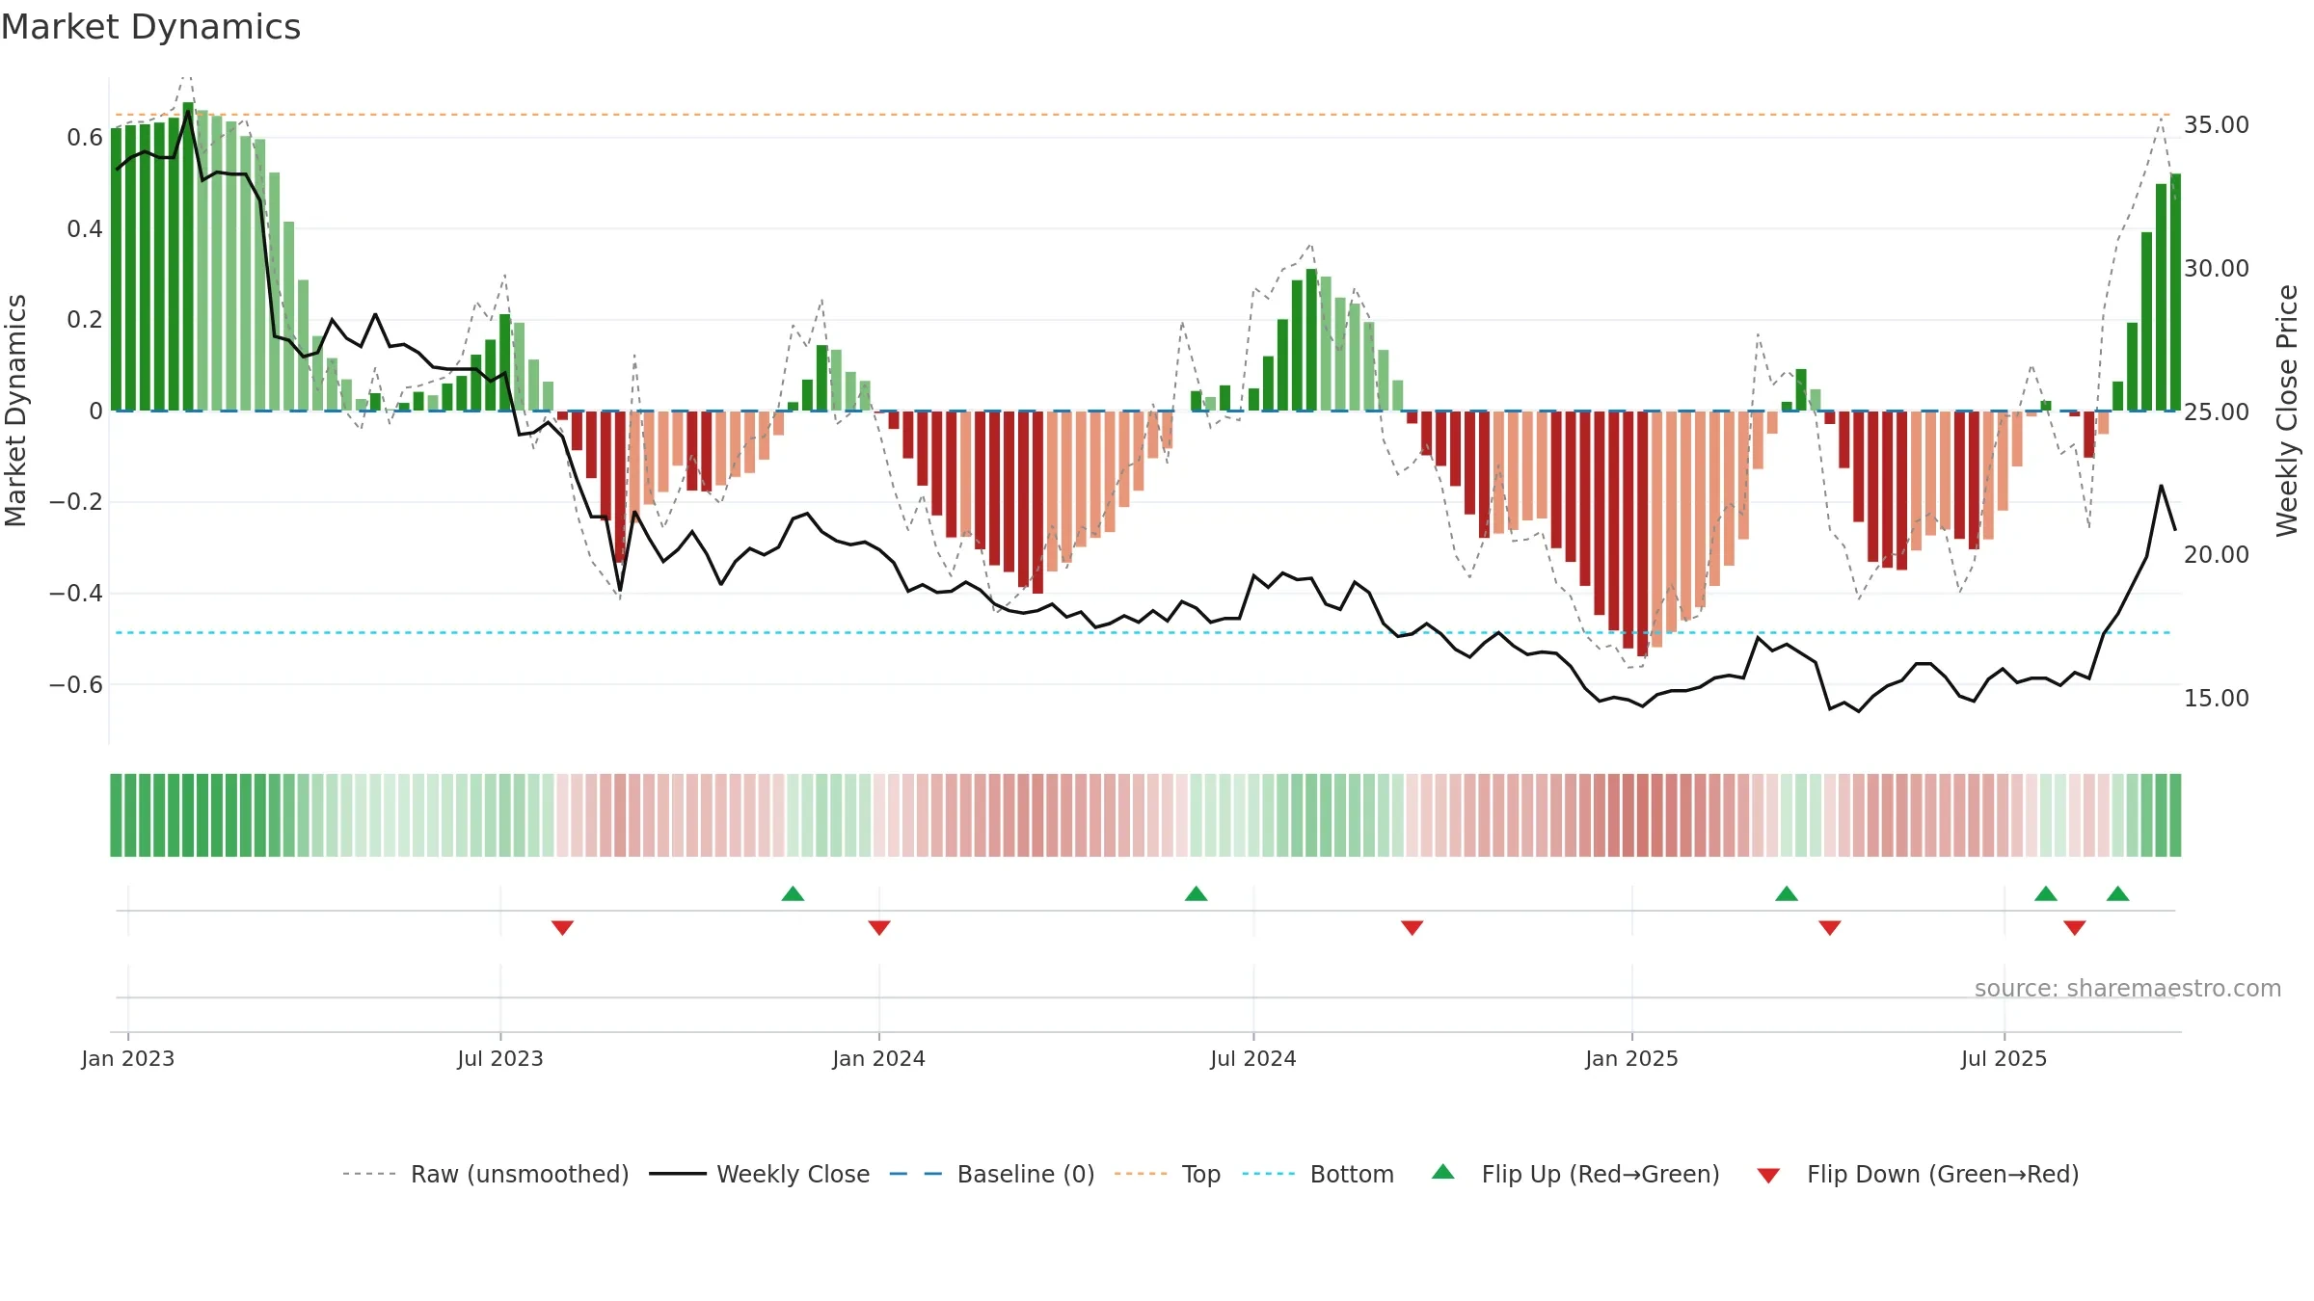Toggle the Bottom legend entry
The image size is (2314, 1301).
click(x=1318, y=1174)
